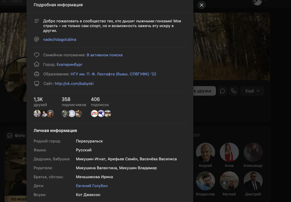Expand the "Ещё" dropdown menu
Viewport: 291px width, 202px height.
(252, 91)
